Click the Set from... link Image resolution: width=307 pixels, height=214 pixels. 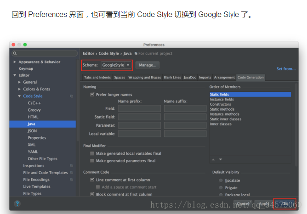286,69
